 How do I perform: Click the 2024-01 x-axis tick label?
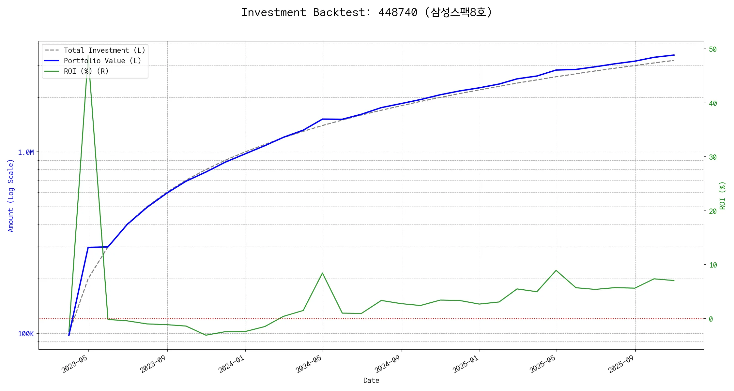click(x=231, y=364)
